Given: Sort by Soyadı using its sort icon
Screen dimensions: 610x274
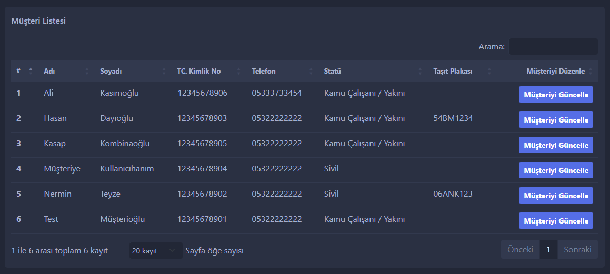Looking at the screenshot, I should (x=164, y=71).
